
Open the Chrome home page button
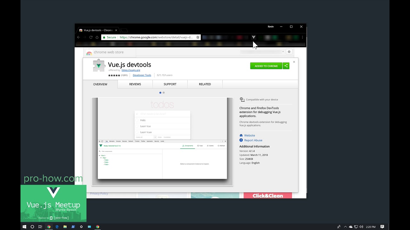pyautogui.click(x=97, y=37)
